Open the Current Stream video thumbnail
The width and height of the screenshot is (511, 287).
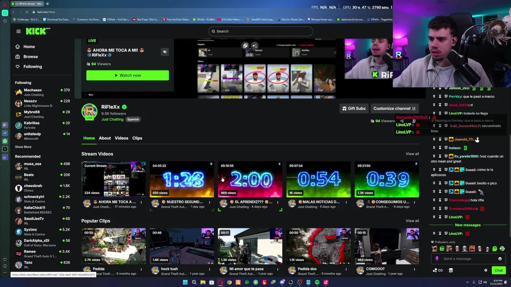coord(113,179)
